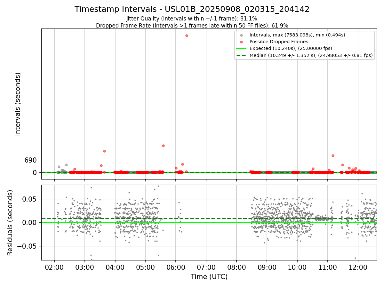This screenshot has height=288, width=384.
Task: Click the solid green Expected line sample in legend
Action: click(x=241, y=48)
